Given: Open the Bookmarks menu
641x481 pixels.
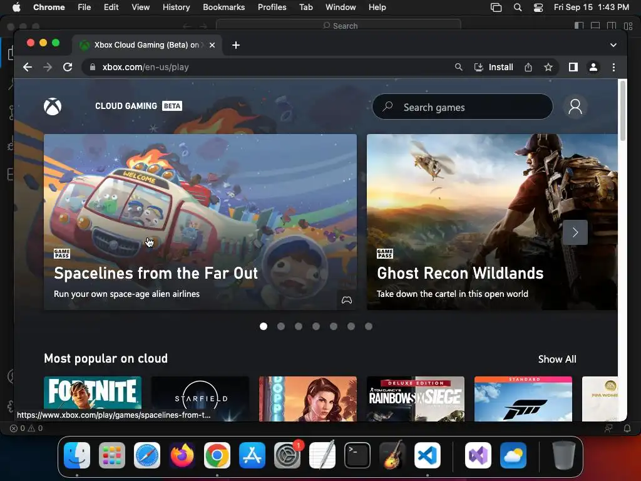Looking at the screenshot, I should coord(224,8).
